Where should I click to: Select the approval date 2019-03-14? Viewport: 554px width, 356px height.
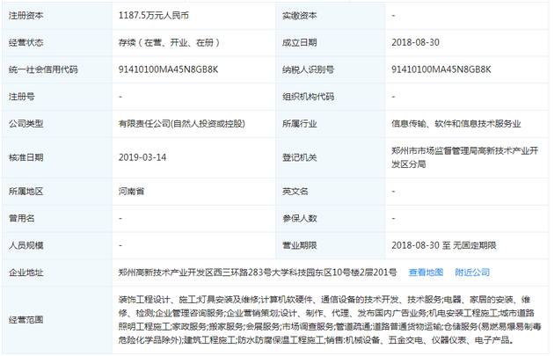coord(142,156)
